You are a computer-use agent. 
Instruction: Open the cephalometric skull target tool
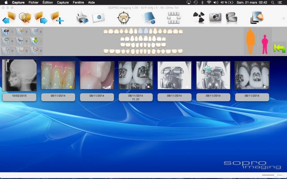tap(123, 17)
